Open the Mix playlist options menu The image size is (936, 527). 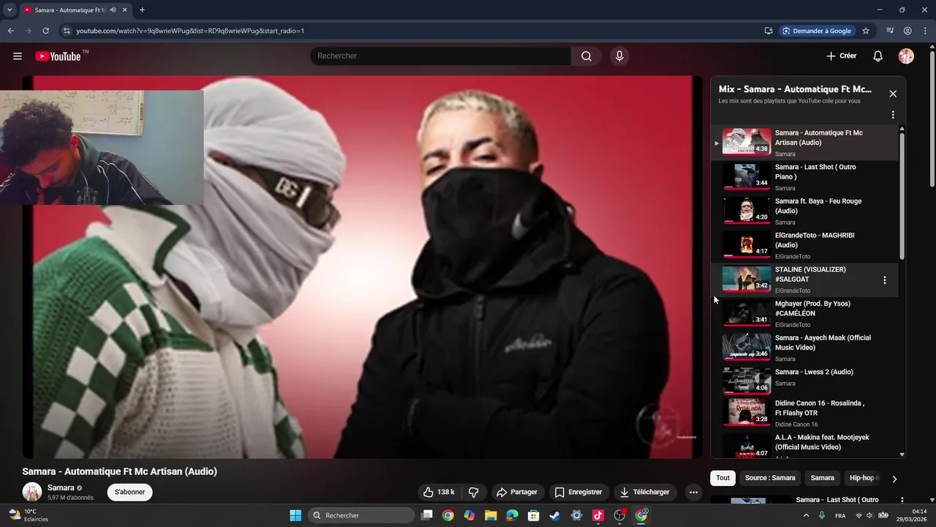coord(893,115)
